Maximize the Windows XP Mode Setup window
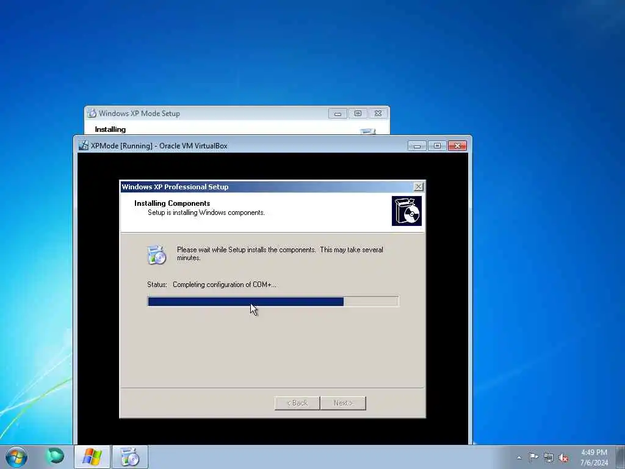Image resolution: width=625 pixels, height=469 pixels. pyautogui.click(x=358, y=114)
